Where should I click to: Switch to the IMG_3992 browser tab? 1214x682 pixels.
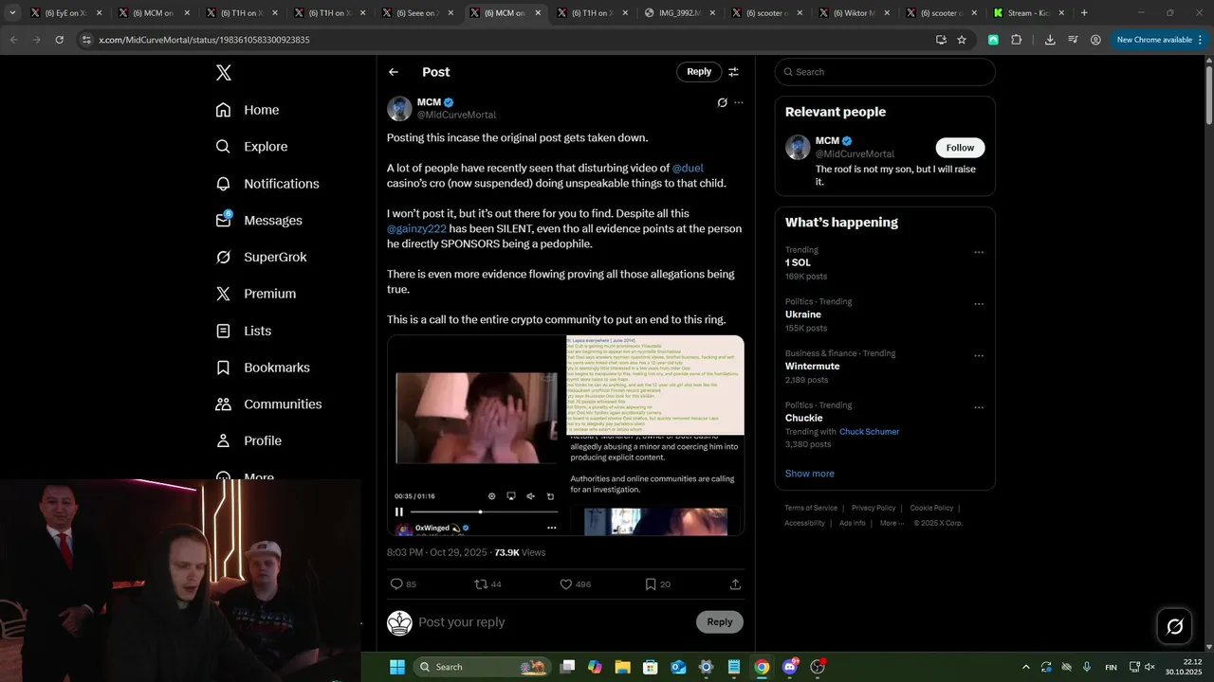[678, 13]
